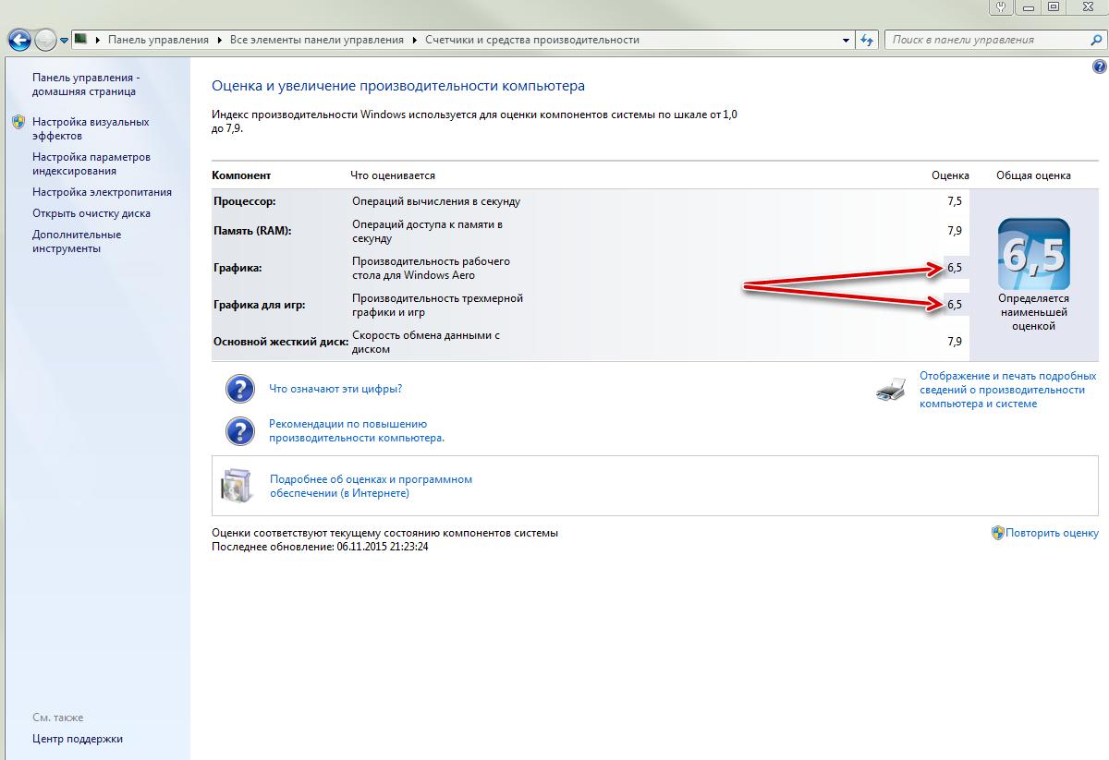Open 'Настройка электропитания' in sidebar

(x=102, y=192)
